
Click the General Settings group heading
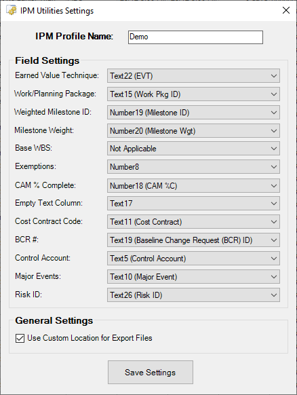pos(54,321)
